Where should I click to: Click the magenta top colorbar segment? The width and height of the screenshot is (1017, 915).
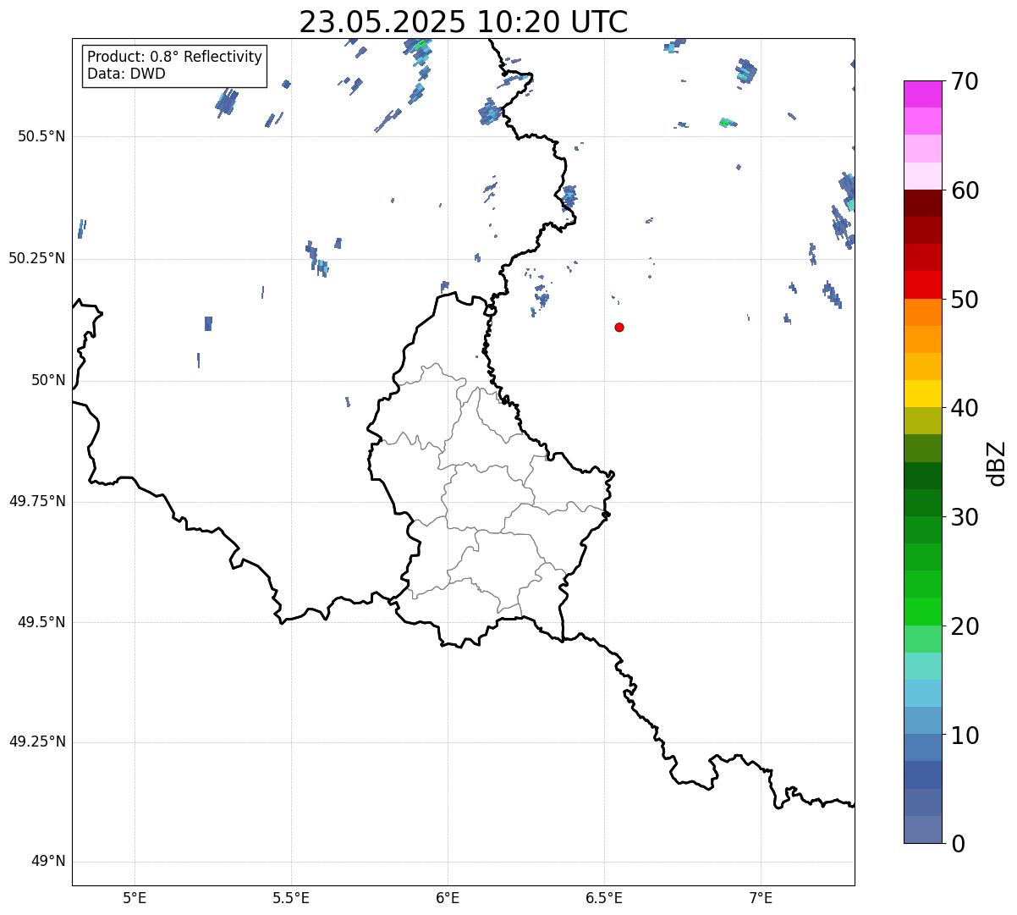tap(922, 94)
